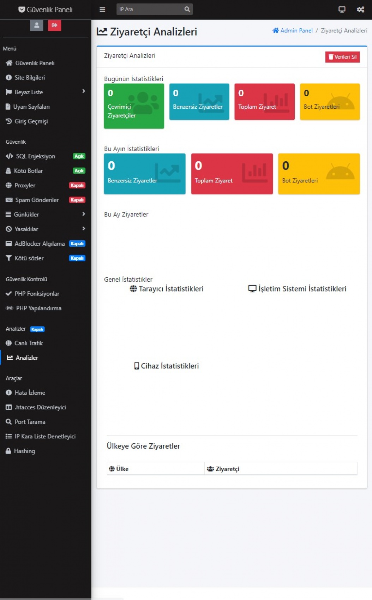Click the lock icon beside Hashing
Image resolution: width=372 pixels, height=600 pixels.
(x=8, y=451)
